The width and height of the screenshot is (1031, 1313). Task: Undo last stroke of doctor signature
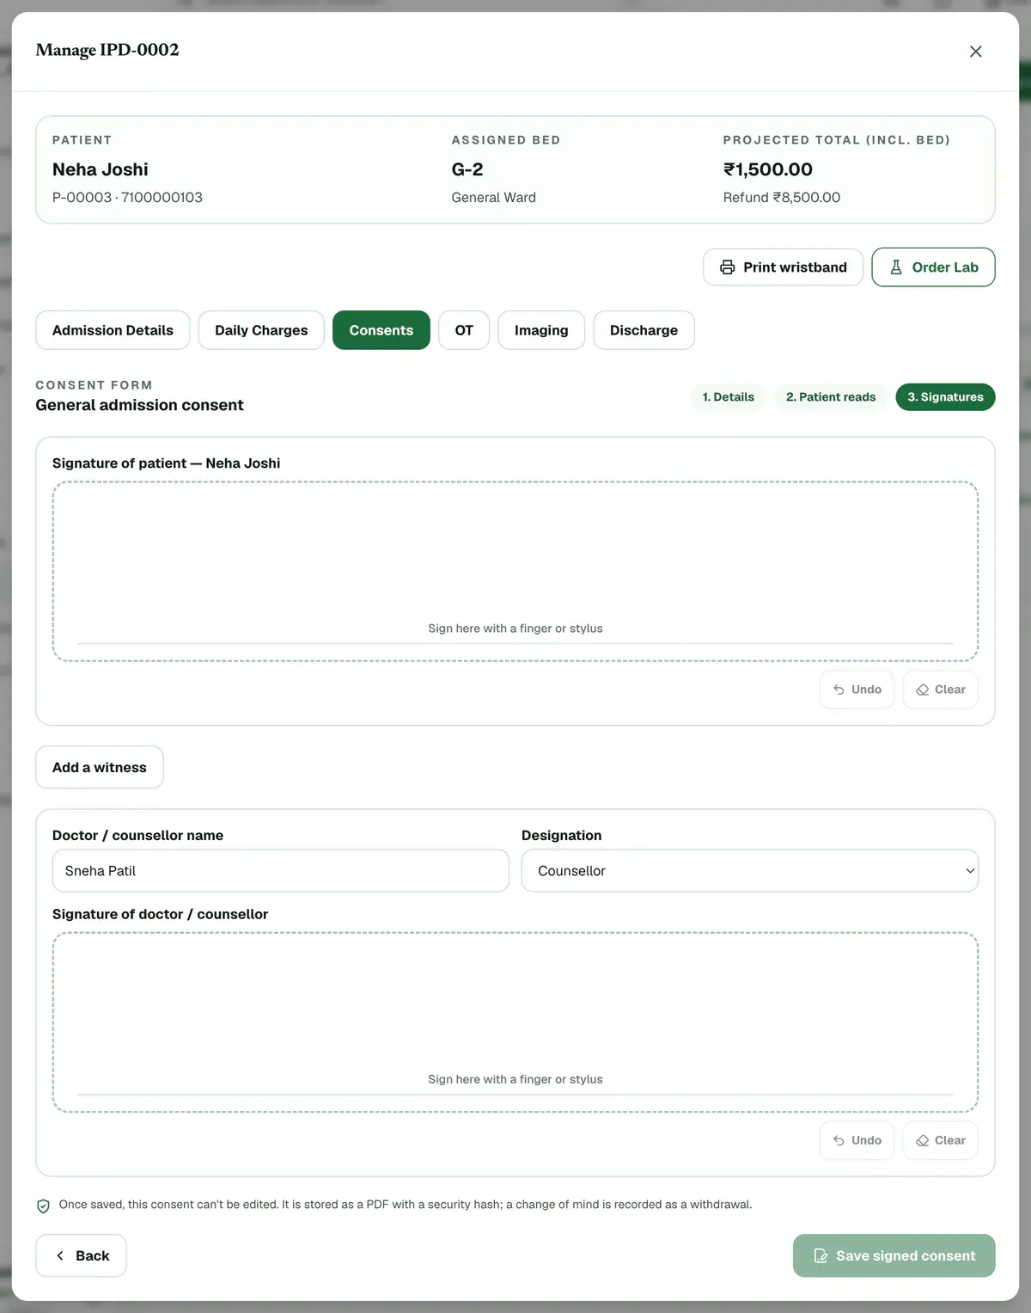tap(857, 1140)
